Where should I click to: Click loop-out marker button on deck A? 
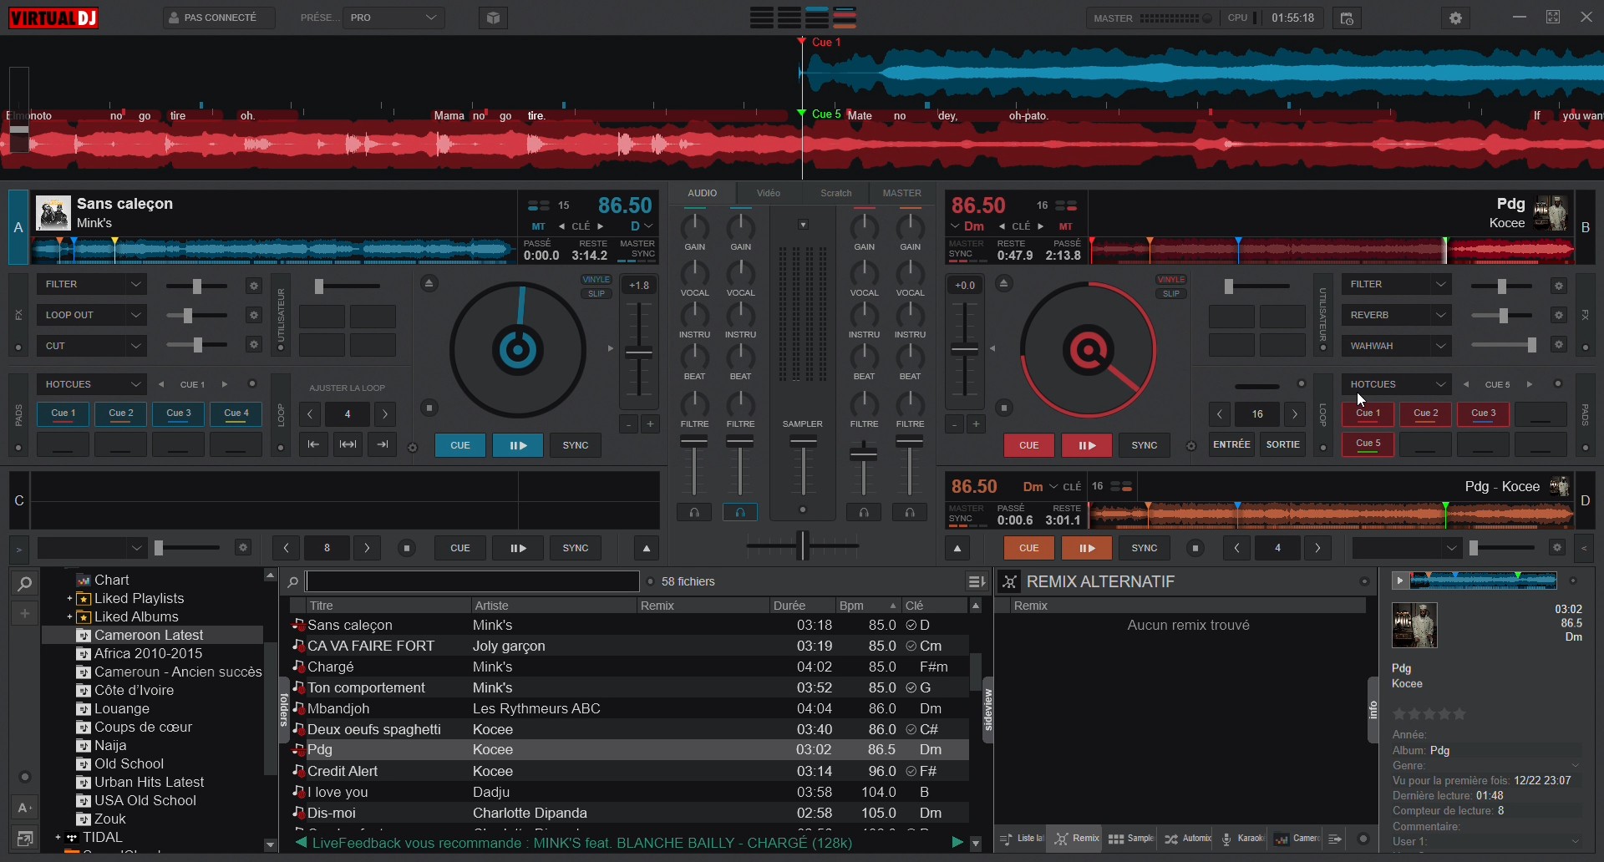[382, 445]
